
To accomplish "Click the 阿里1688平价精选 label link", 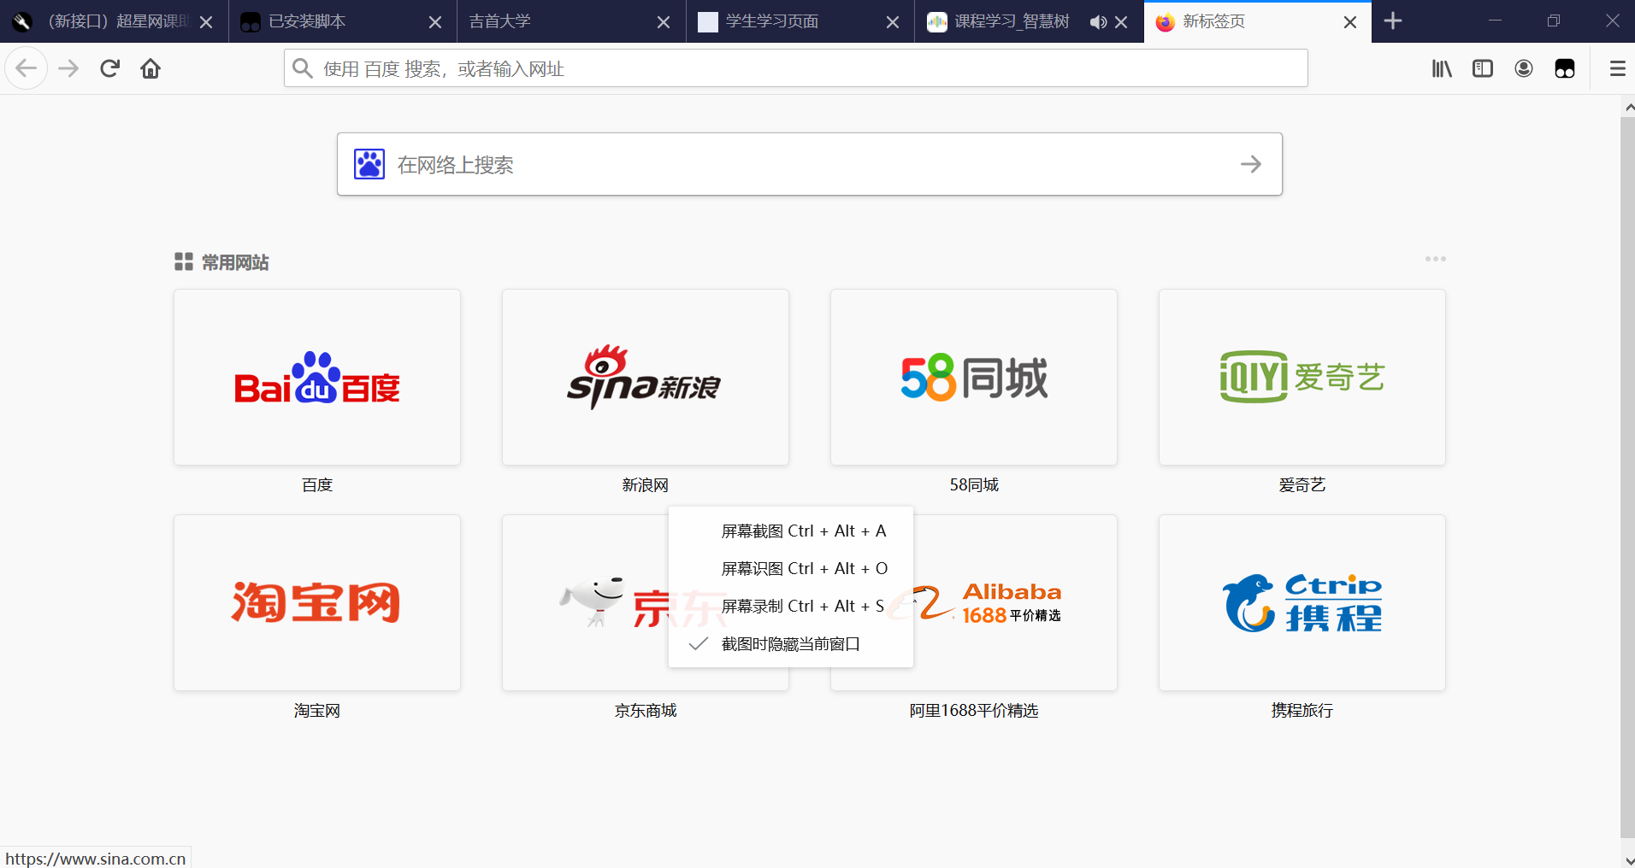I will tap(974, 711).
